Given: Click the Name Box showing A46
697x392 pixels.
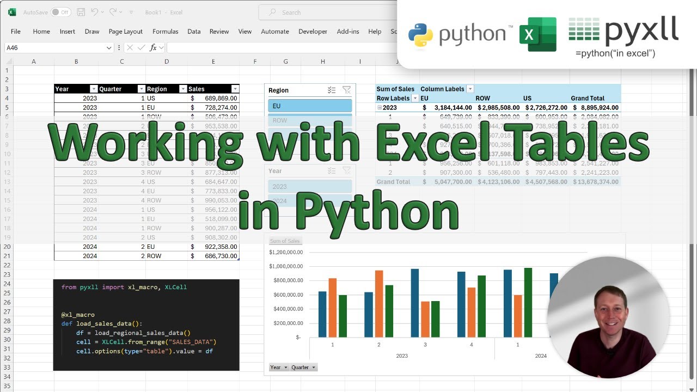Looking at the screenshot, I should (x=54, y=47).
